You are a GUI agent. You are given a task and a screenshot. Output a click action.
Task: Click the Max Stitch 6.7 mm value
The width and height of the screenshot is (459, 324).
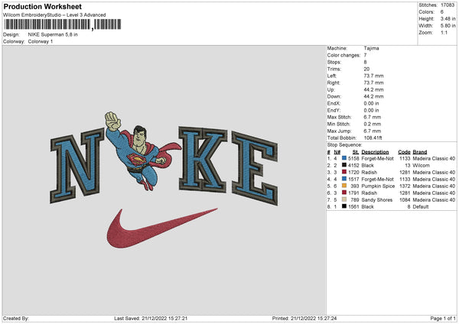coord(373,117)
